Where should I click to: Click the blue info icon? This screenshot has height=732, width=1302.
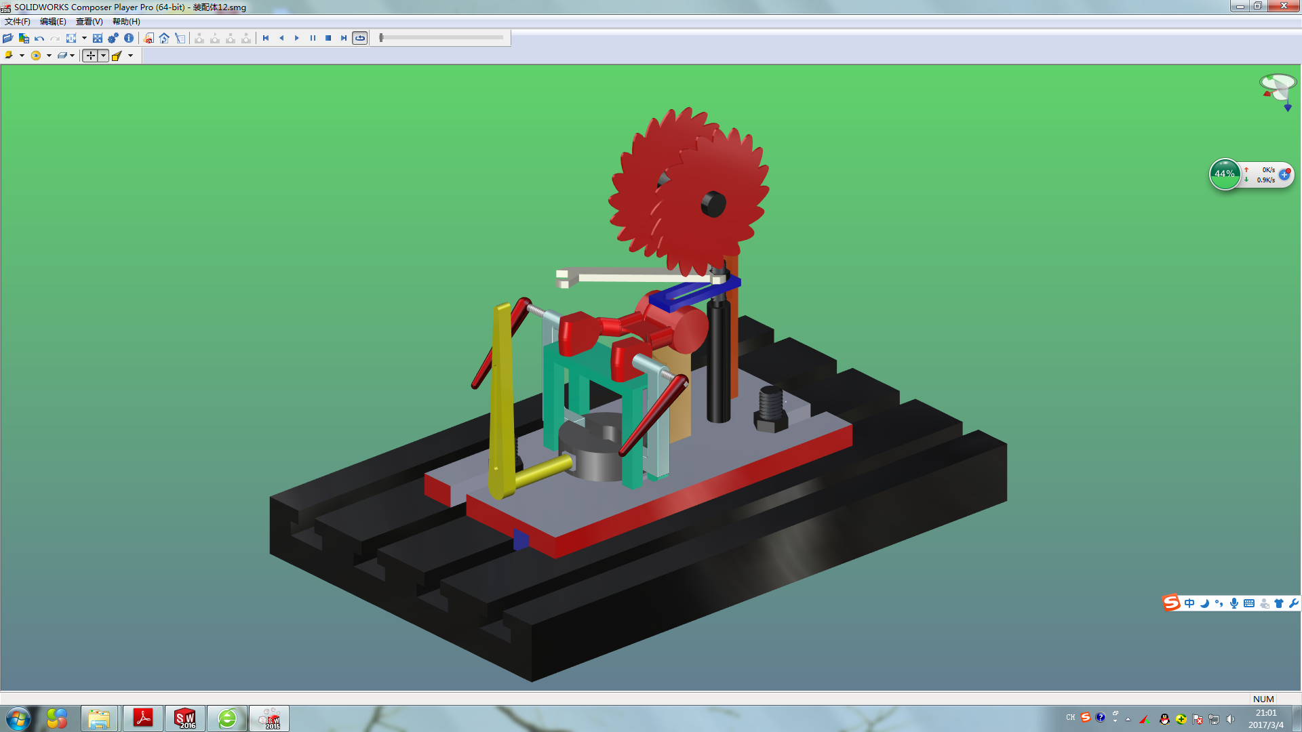pyautogui.click(x=129, y=38)
